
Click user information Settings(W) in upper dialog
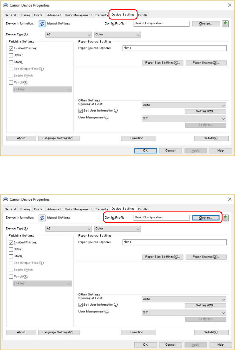[205, 111]
